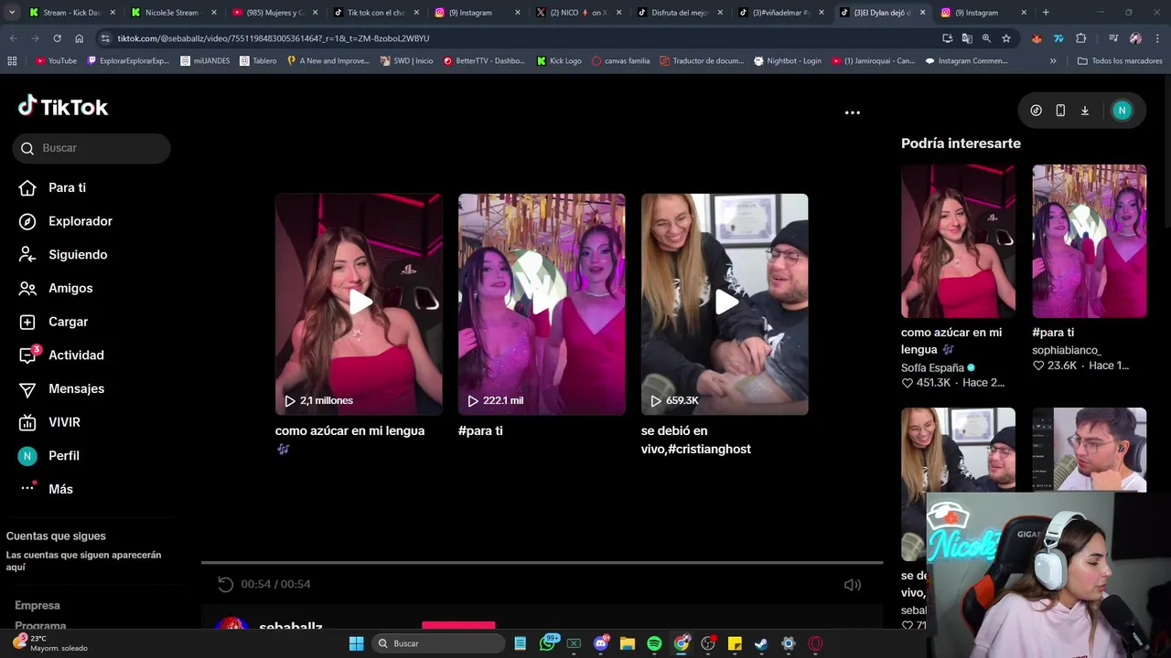Open the Windows Start menu

coord(356,643)
